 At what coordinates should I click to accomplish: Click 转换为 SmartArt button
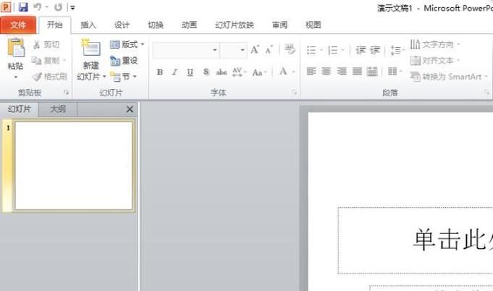tap(449, 76)
